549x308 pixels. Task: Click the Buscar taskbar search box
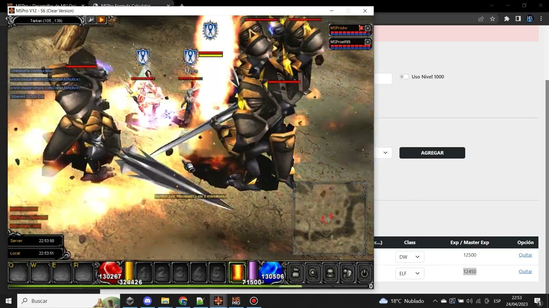[69, 301]
